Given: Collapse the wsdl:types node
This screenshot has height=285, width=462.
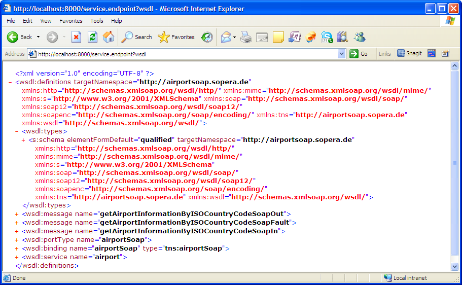Looking at the screenshot, I should 17,131.
